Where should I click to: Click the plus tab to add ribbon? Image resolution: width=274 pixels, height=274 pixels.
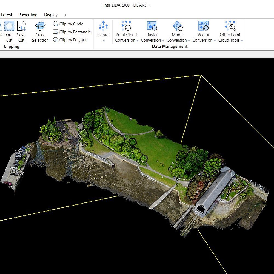[65, 15]
